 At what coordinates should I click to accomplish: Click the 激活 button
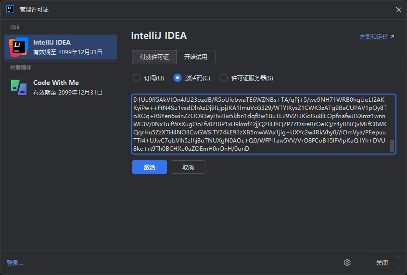pos(150,167)
